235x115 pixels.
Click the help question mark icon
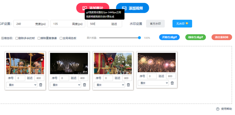point(218,109)
